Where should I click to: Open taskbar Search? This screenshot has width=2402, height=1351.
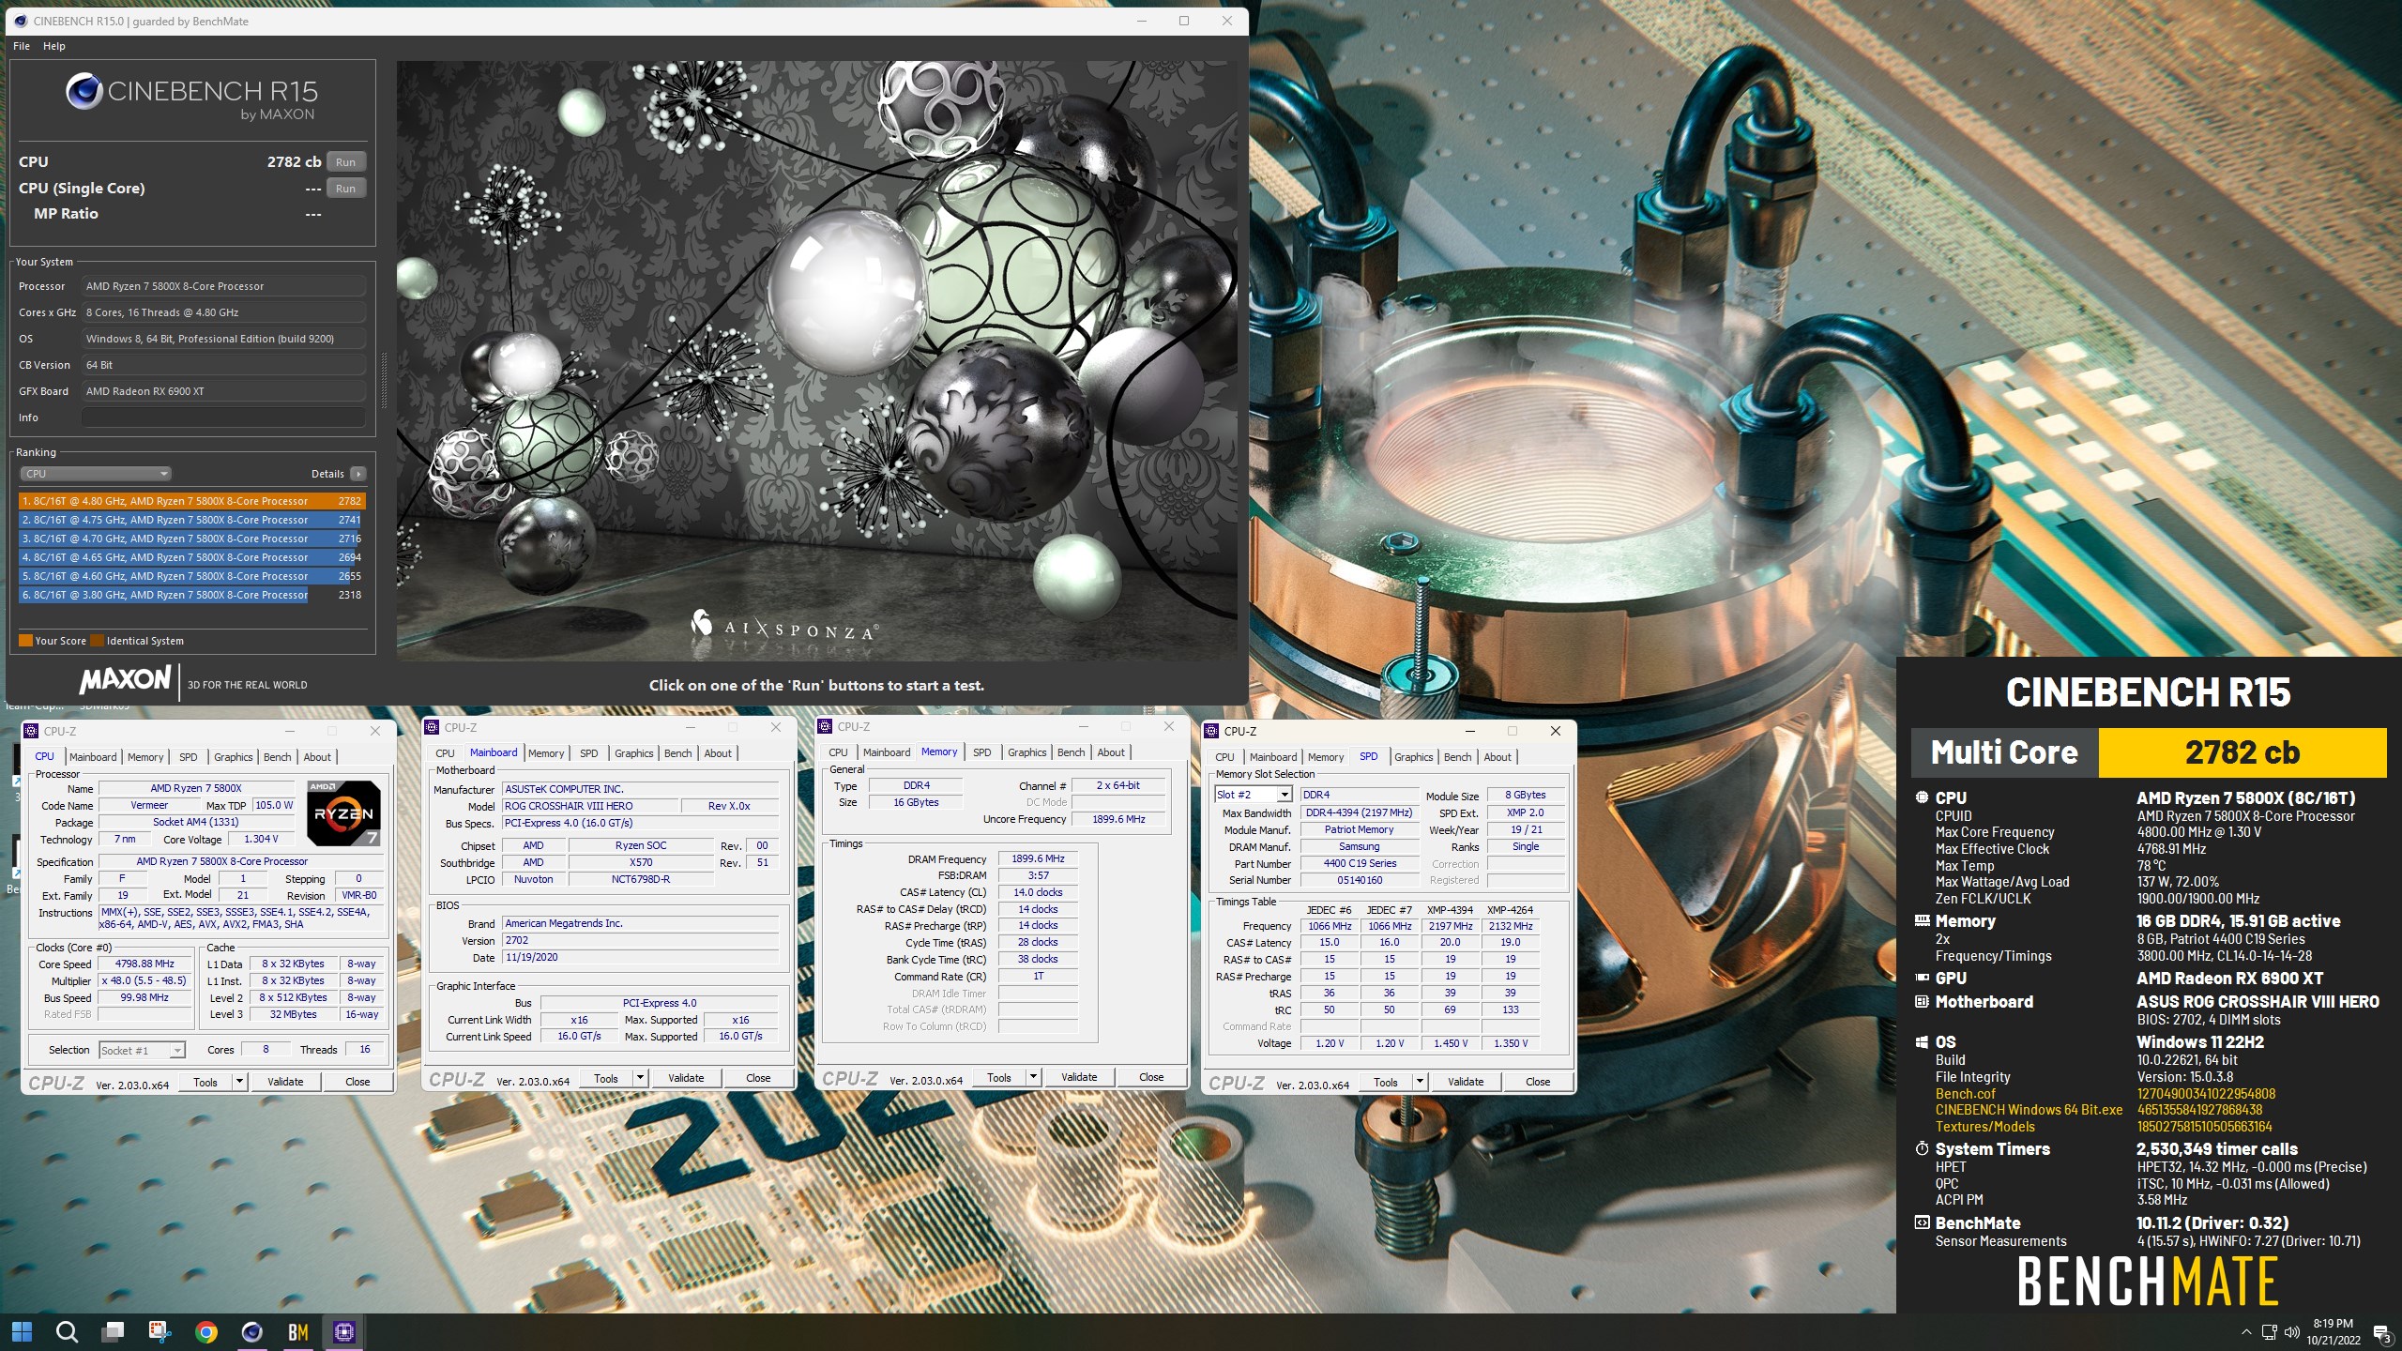[x=67, y=1331]
